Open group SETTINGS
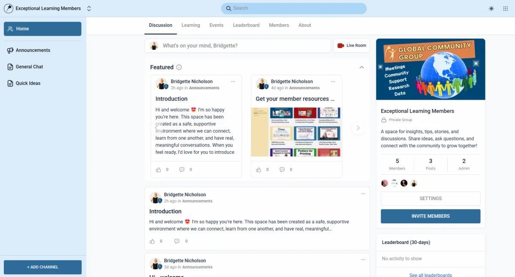The image size is (515, 277). 430,198
